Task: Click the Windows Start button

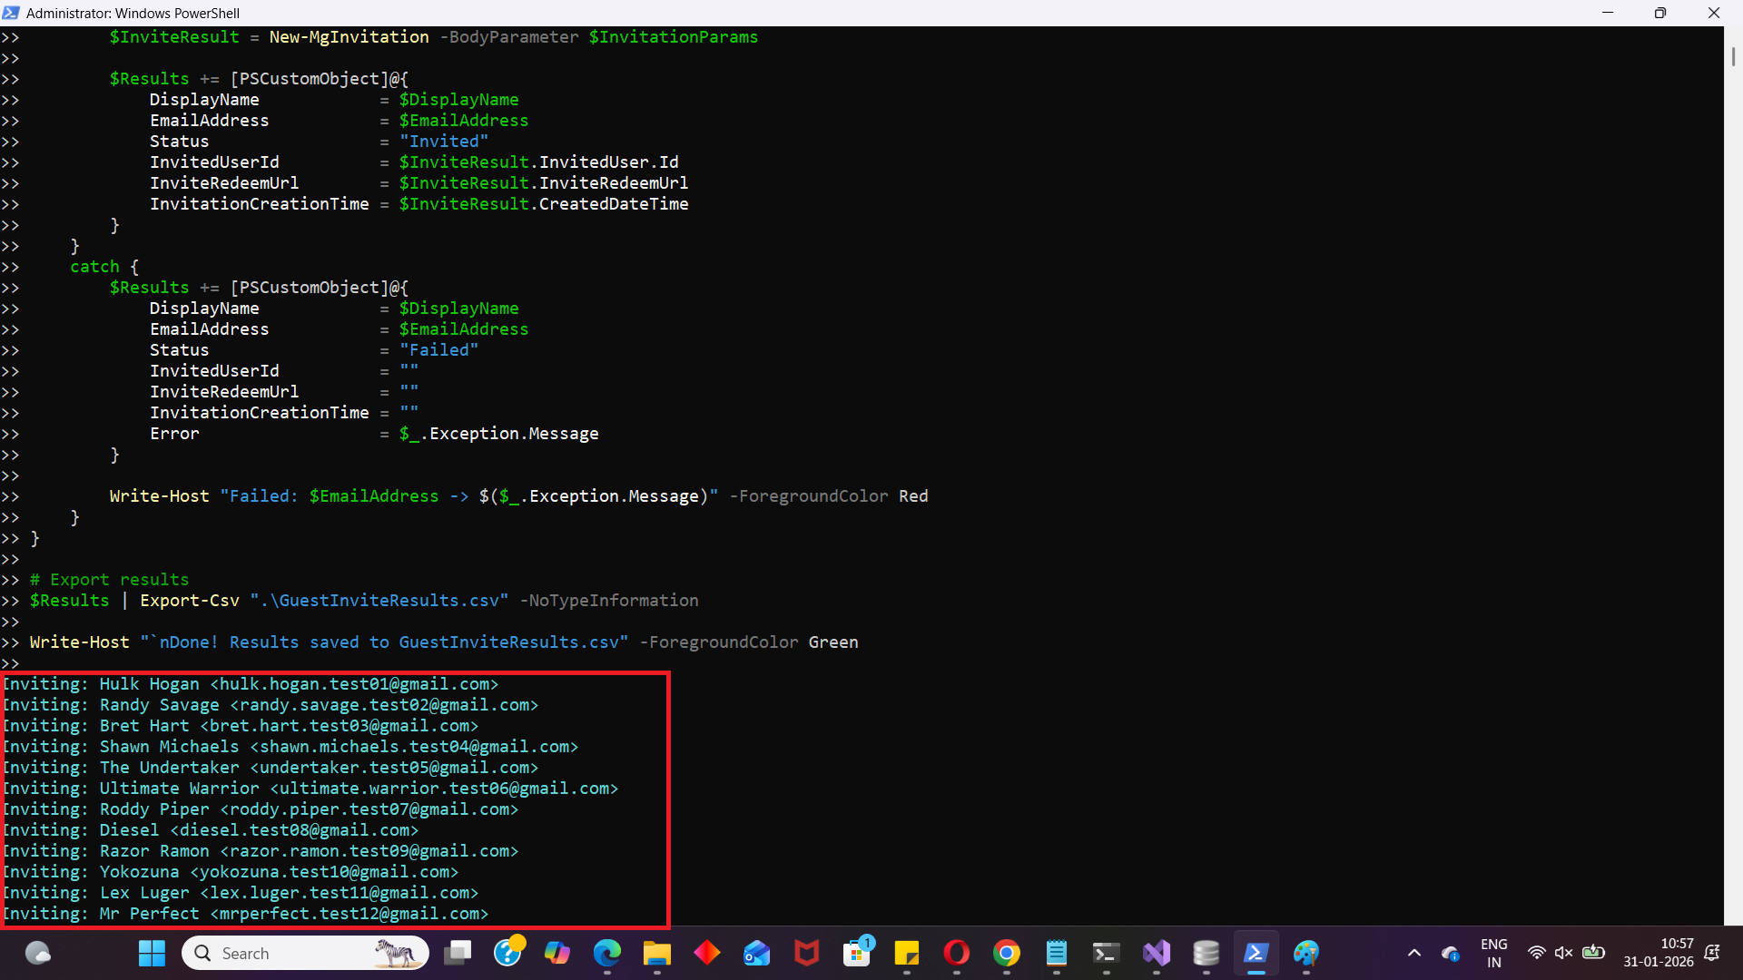Action: click(x=152, y=953)
